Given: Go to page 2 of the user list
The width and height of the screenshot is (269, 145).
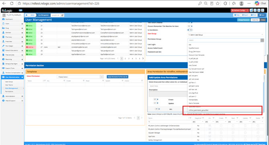Looking at the screenshot, I should 125,58.
